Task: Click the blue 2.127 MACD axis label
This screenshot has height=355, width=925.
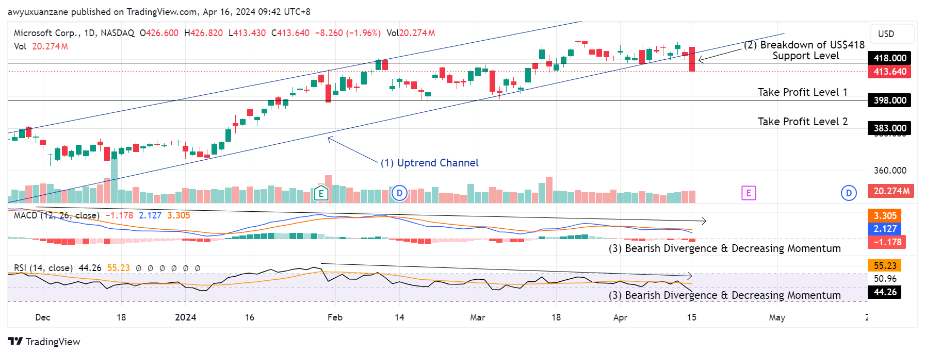Action: coord(885,229)
